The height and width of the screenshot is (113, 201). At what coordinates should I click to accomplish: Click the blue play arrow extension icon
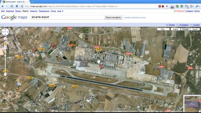(167, 6)
